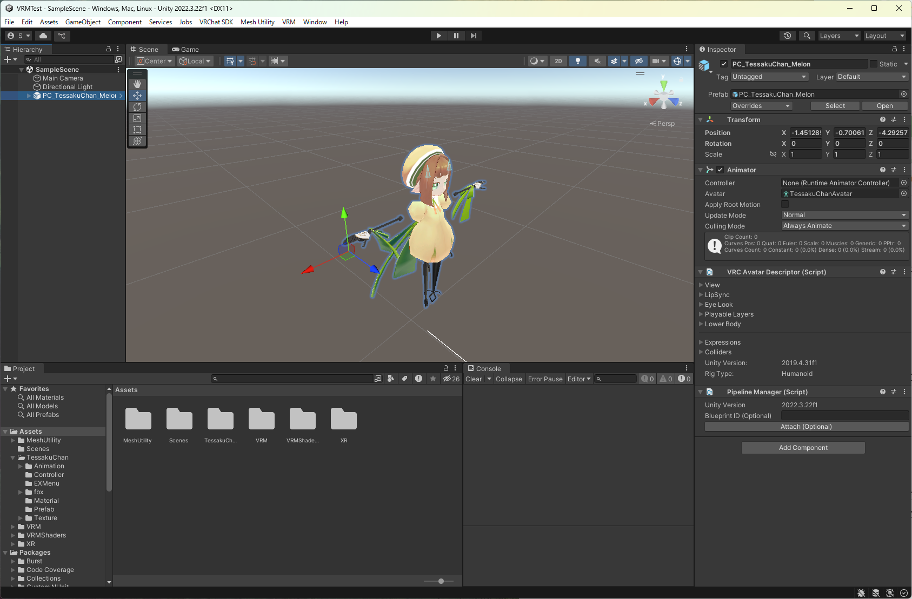
Task: Open the VRChat SDK menu
Action: click(216, 22)
